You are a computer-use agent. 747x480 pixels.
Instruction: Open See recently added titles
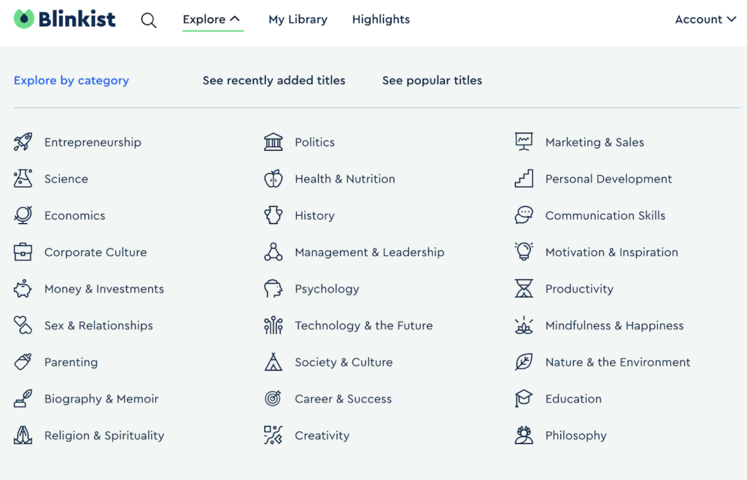pyautogui.click(x=274, y=80)
